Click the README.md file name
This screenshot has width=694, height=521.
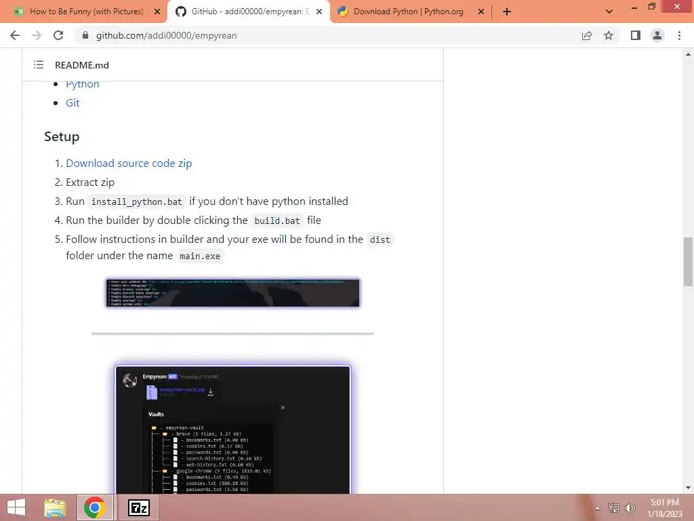(82, 65)
